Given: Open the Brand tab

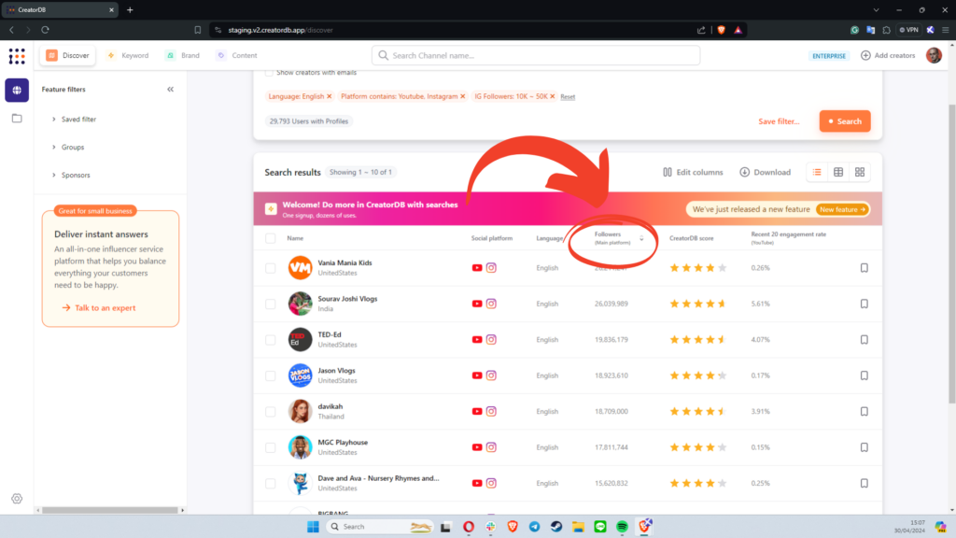Looking at the screenshot, I should (183, 55).
